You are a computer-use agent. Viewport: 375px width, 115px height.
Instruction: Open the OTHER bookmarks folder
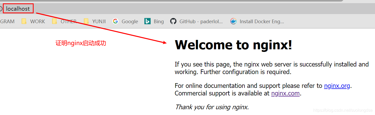(64, 21)
